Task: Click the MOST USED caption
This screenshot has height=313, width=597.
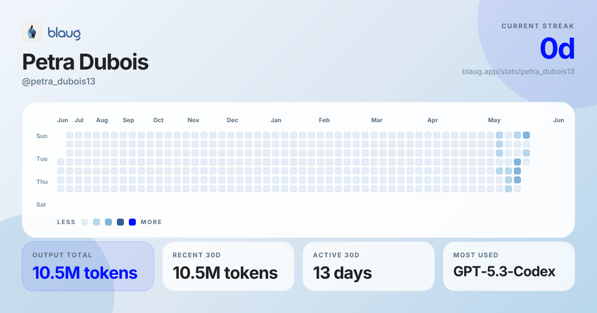Action: point(476,255)
